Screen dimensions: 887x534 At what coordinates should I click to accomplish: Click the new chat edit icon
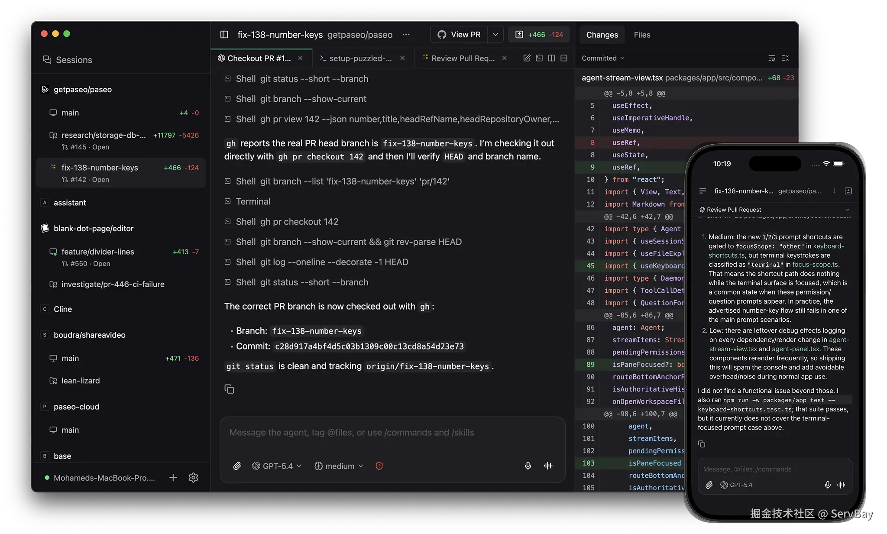pyautogui.click(x=527, y=58)
